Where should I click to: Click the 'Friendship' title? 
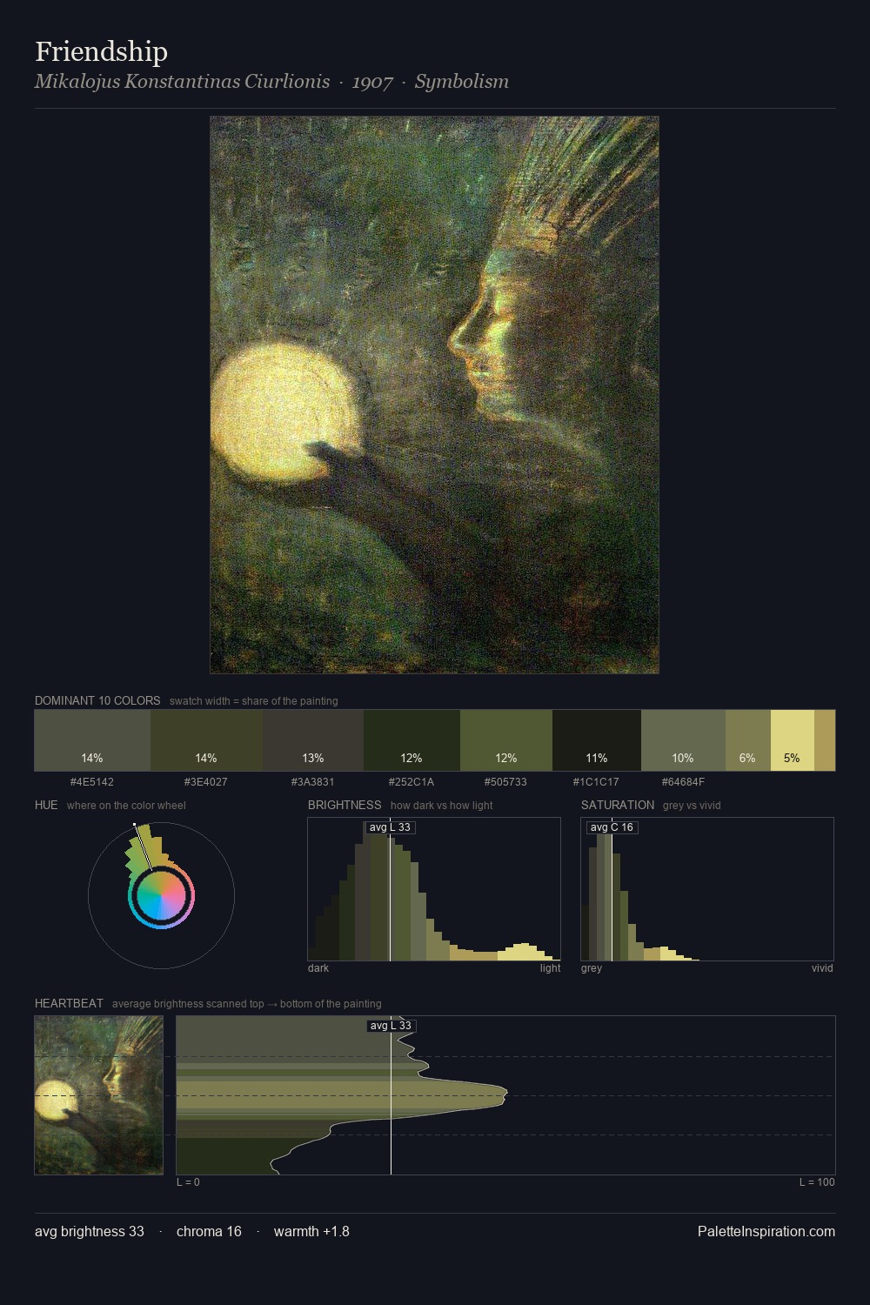pyautogui.click(x=101, y=51)
